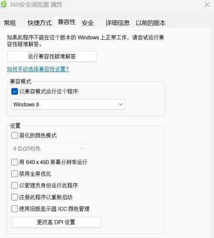Enable 以管理员身份运行此程序 checkbox
Screen dimensions: 214x238
click(15, 185)
